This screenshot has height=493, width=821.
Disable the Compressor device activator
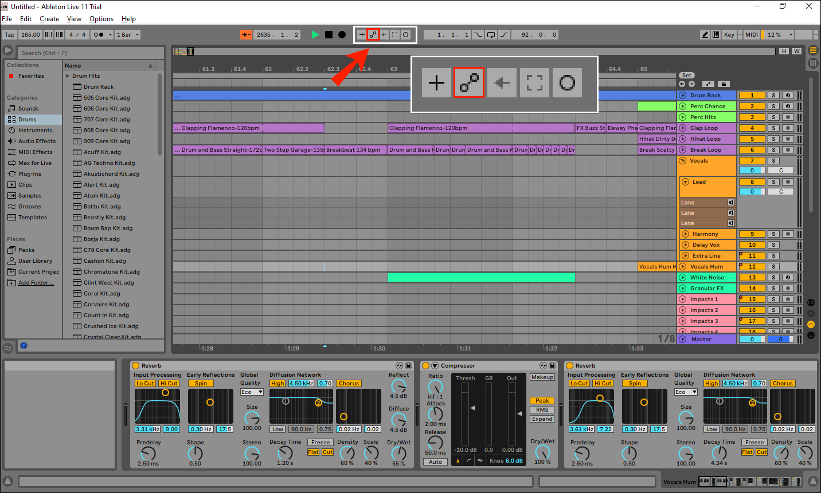point(425,365)
